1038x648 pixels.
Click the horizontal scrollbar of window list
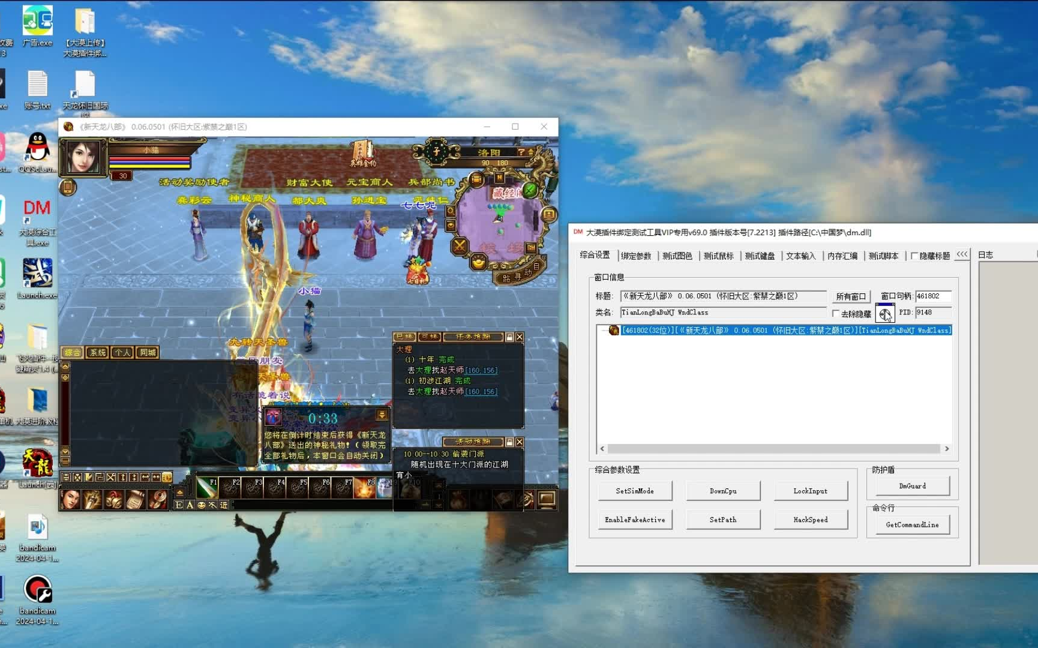pos(774,449)
